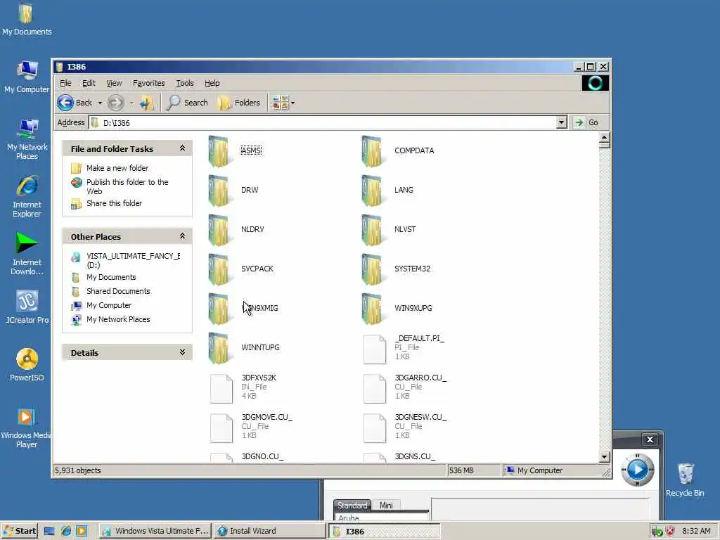Open the Help menu
Image resolution: width=720 pixels, height=540 pixels.
coord(212,83)
